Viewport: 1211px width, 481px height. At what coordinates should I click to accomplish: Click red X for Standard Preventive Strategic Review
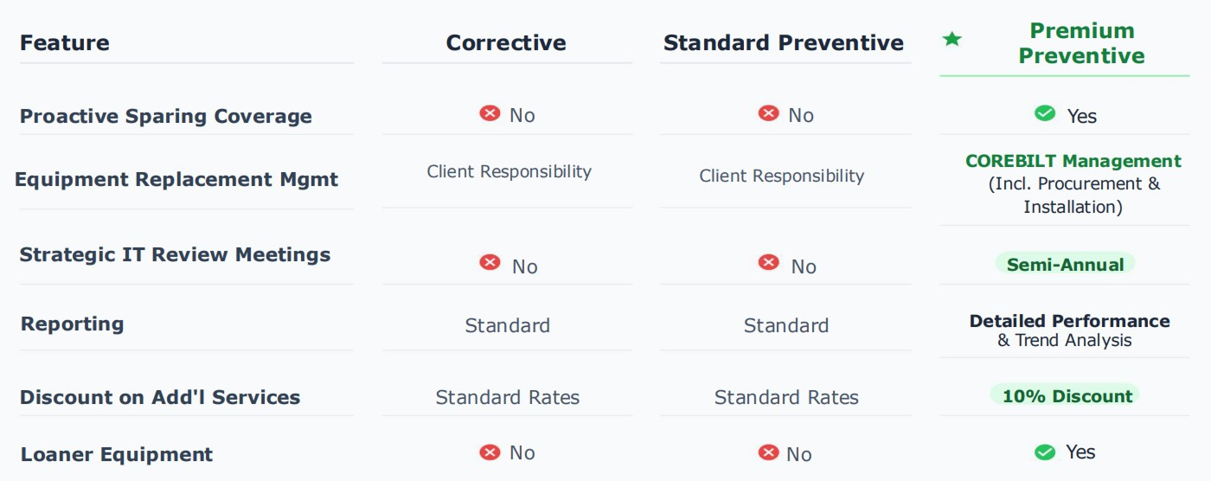pos(768,262)
